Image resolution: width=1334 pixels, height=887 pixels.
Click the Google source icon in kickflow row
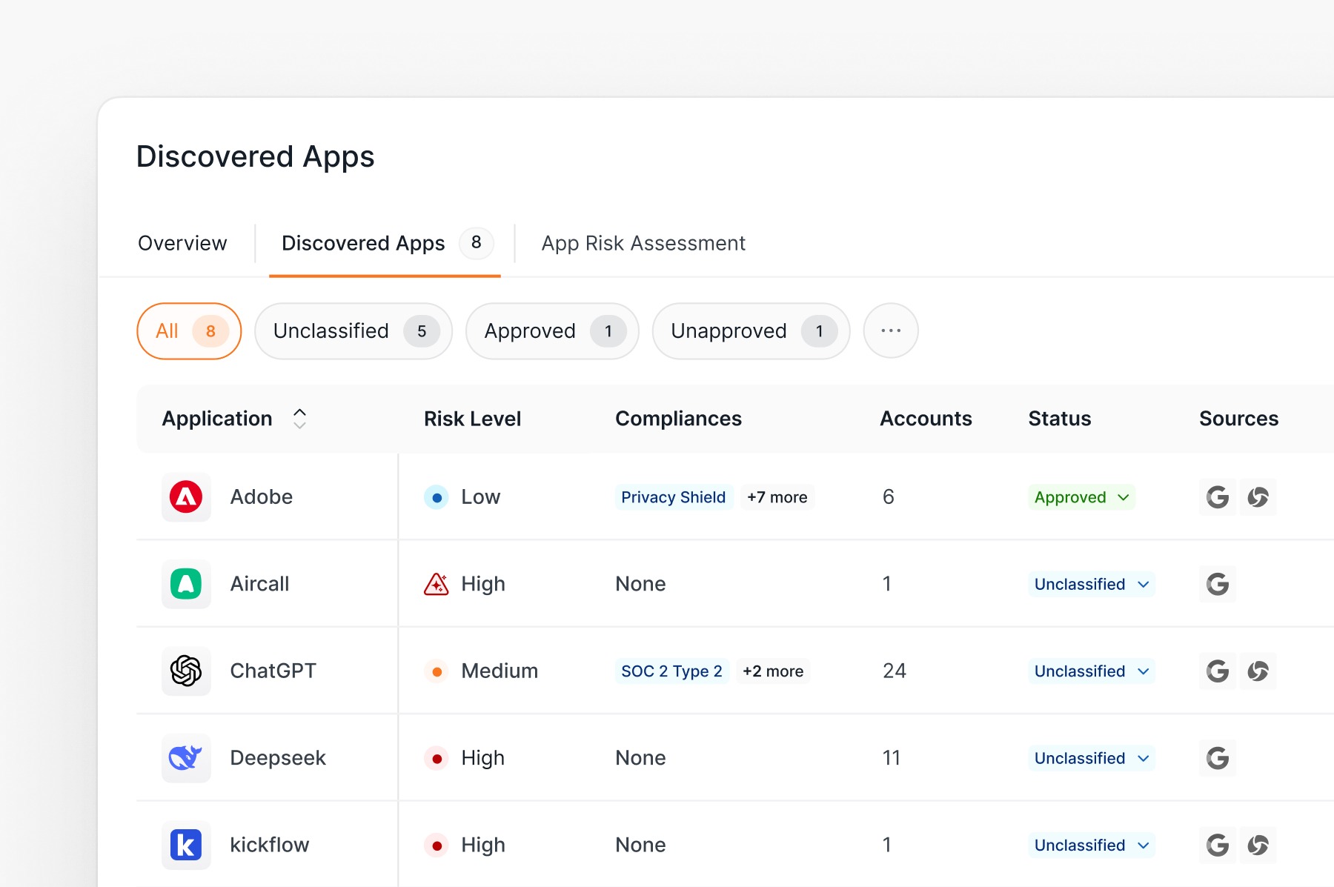(1218, 845)
